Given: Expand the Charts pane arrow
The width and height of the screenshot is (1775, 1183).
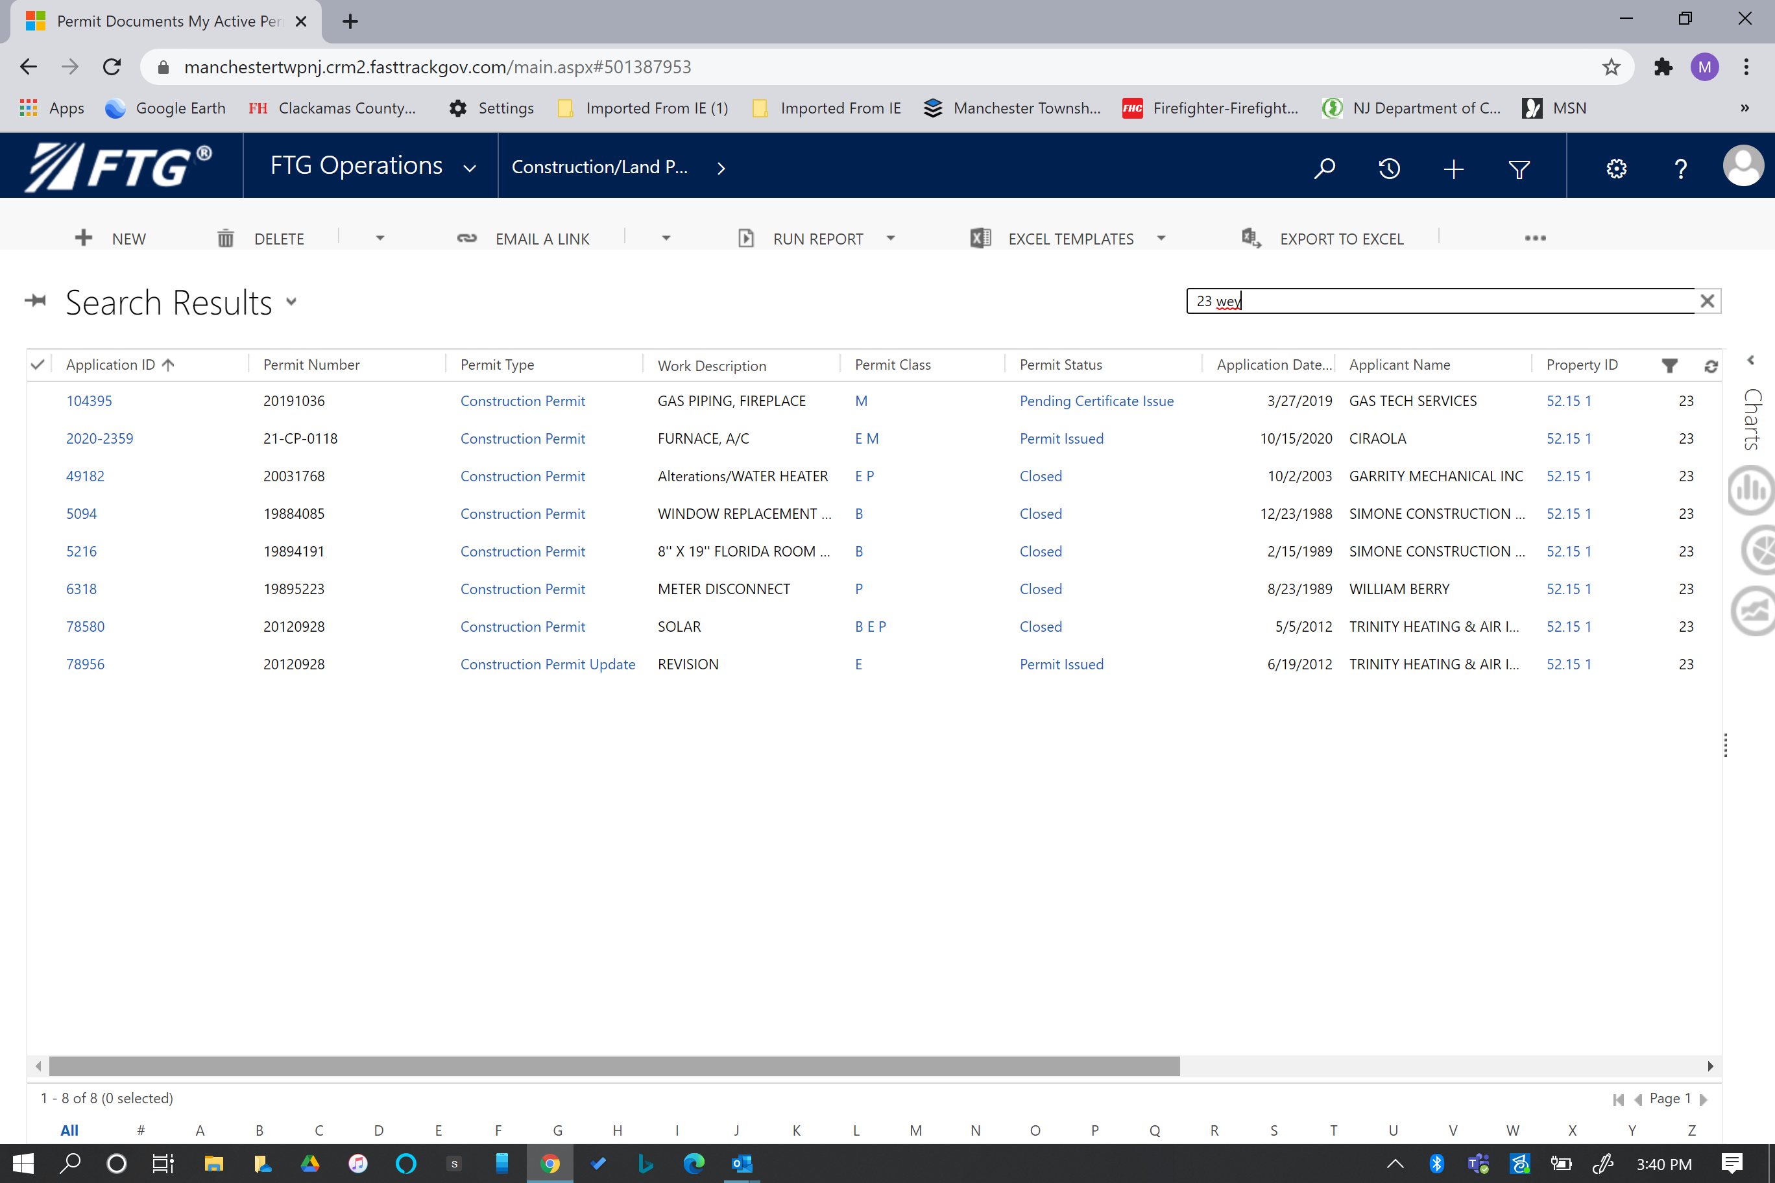Looking at the screenshot, I should click(x=1751, y=361).
